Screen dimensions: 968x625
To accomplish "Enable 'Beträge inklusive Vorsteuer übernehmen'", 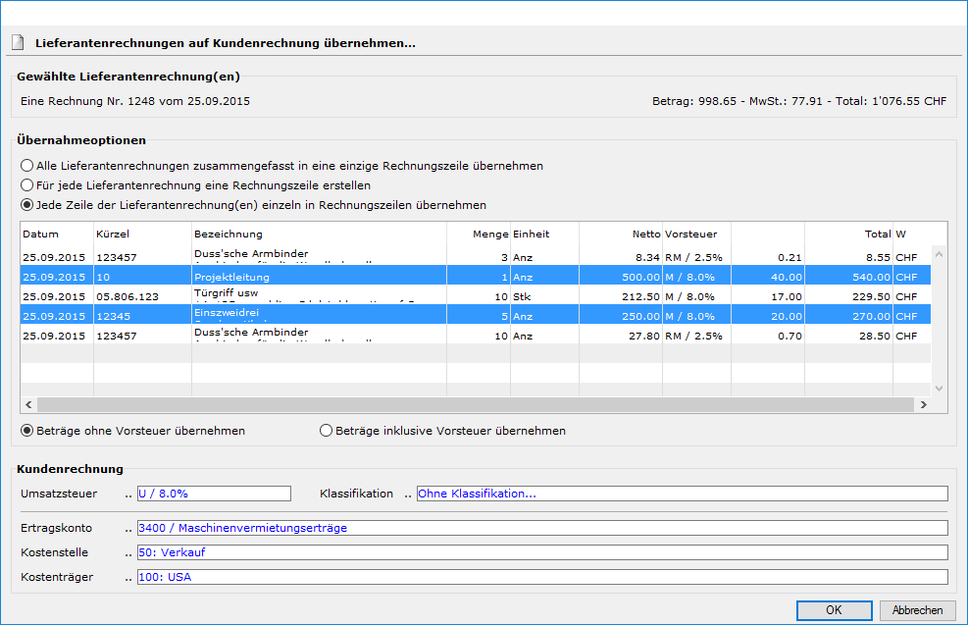I will (327, 431).
